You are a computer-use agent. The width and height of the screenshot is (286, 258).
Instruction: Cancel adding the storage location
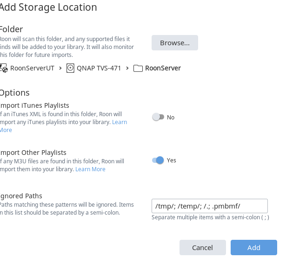[x=203, y=247]
